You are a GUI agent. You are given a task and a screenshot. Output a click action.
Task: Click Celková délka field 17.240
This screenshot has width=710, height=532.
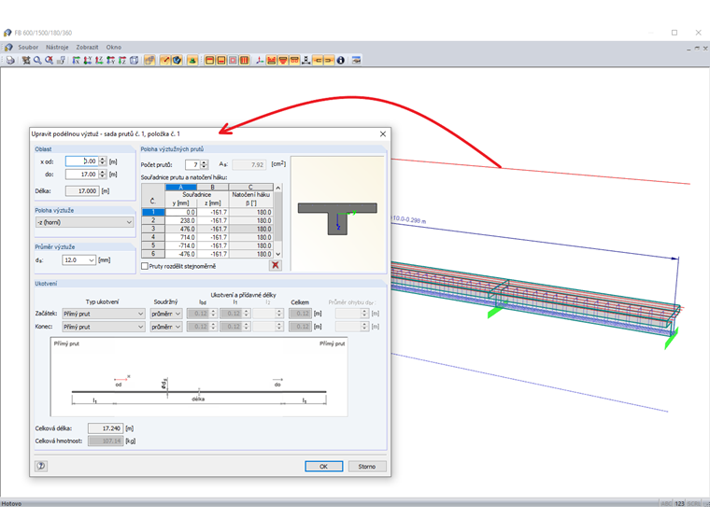pyautogui.click(x=106, y=428)
